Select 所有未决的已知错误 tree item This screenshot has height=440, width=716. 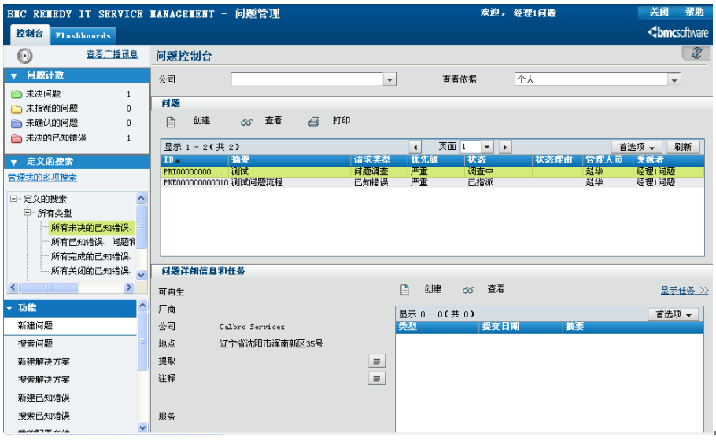[91, 228]
